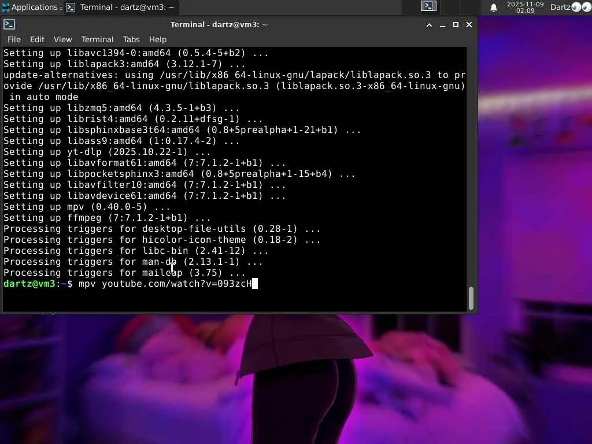Click the terminal vertical scrollbar handle
592x444 pixels.
tap(471, 298)
